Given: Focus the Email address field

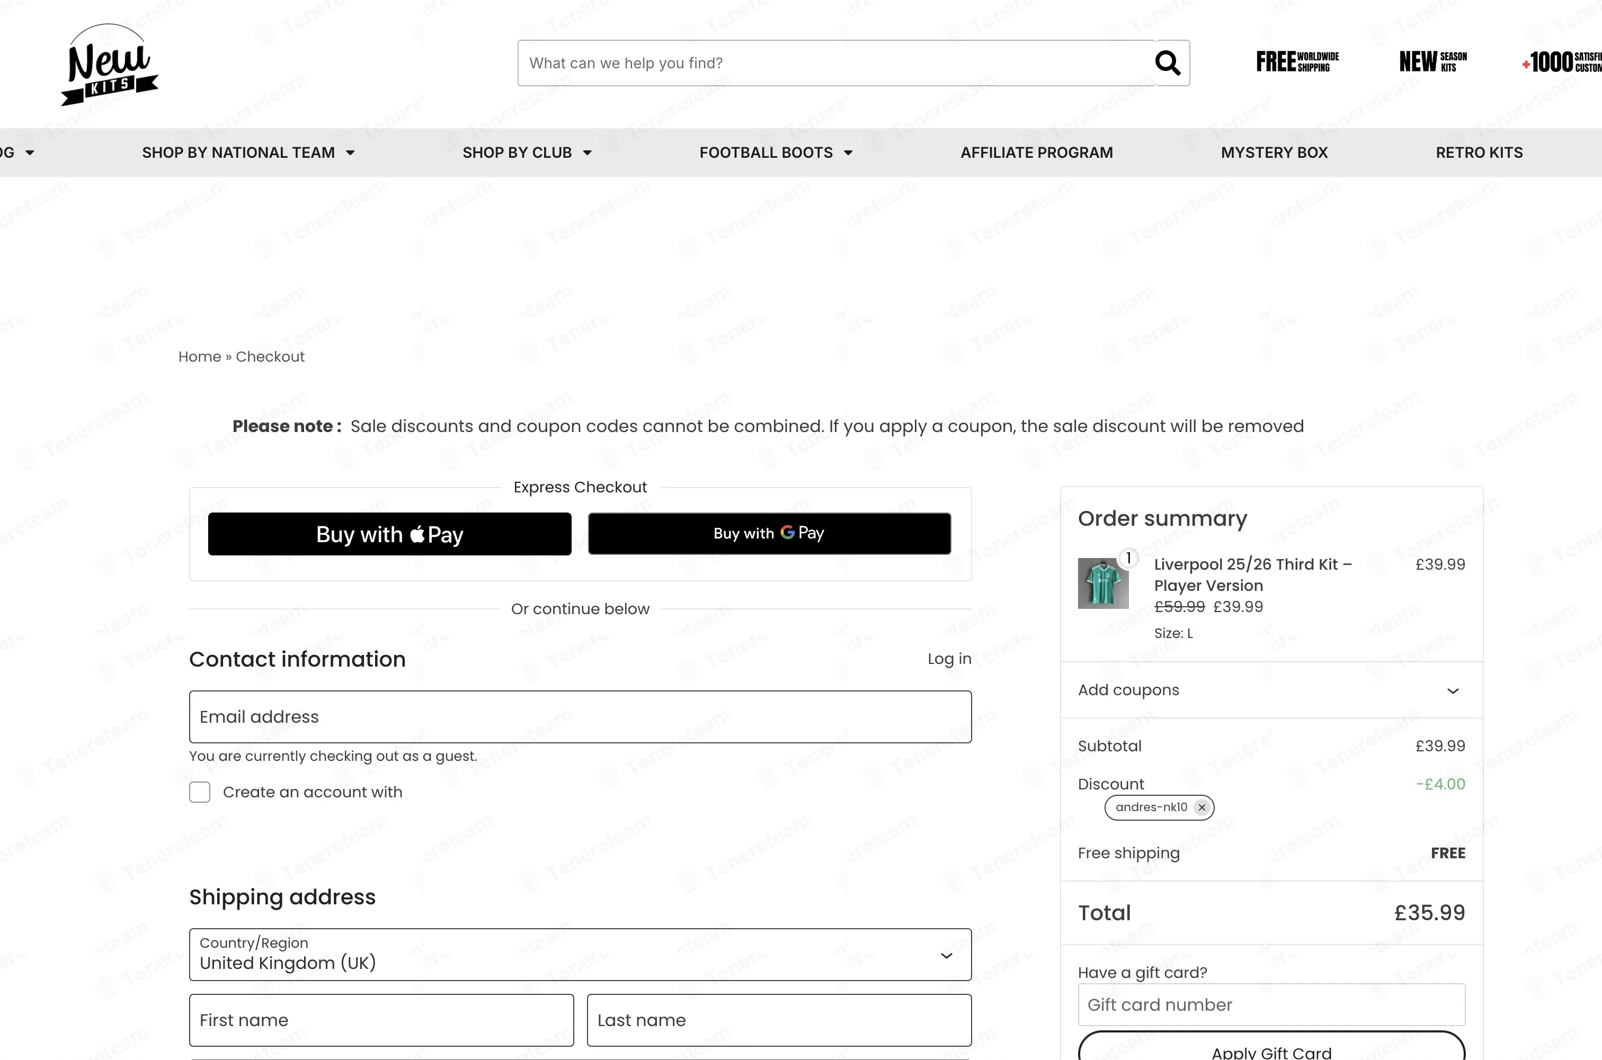Looking at the screenshot, I should 580,716.
